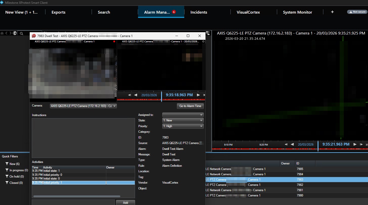Filter alarms by Closed (0)
368x205 pixels.
[x=16, y=183]
